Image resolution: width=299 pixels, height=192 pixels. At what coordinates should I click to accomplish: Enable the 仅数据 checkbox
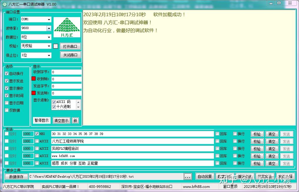[7, 110]
